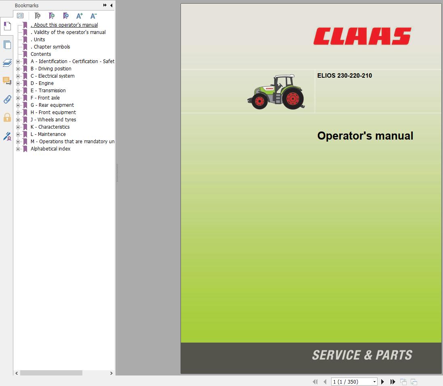Select 'Alphabetical index' bookmark text
The image size is (443, 386).
(x=50, y=149)
